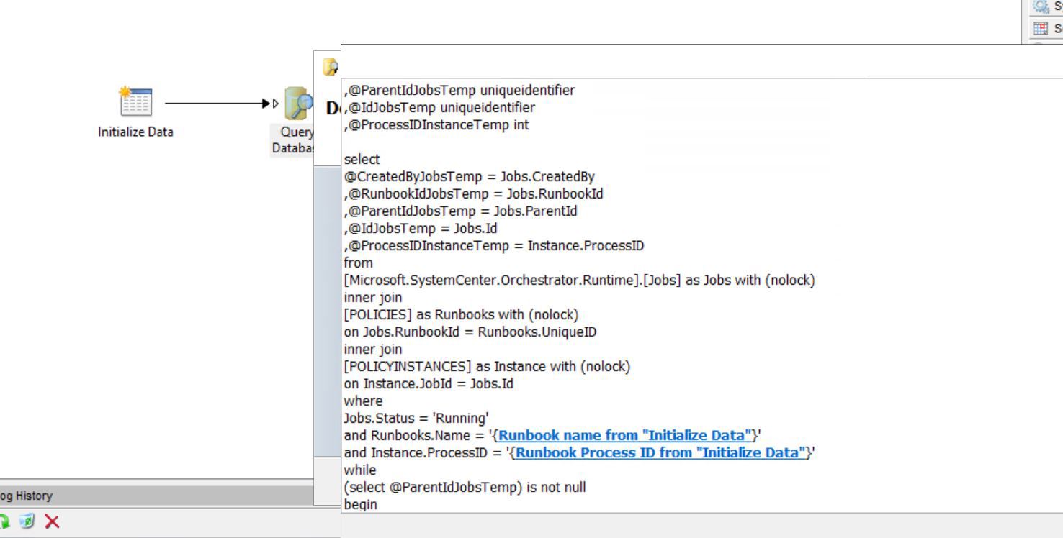Click the recycle bin clear-log icon
Viewport: 1063px width, 538px height.
[x=27, y=521]
